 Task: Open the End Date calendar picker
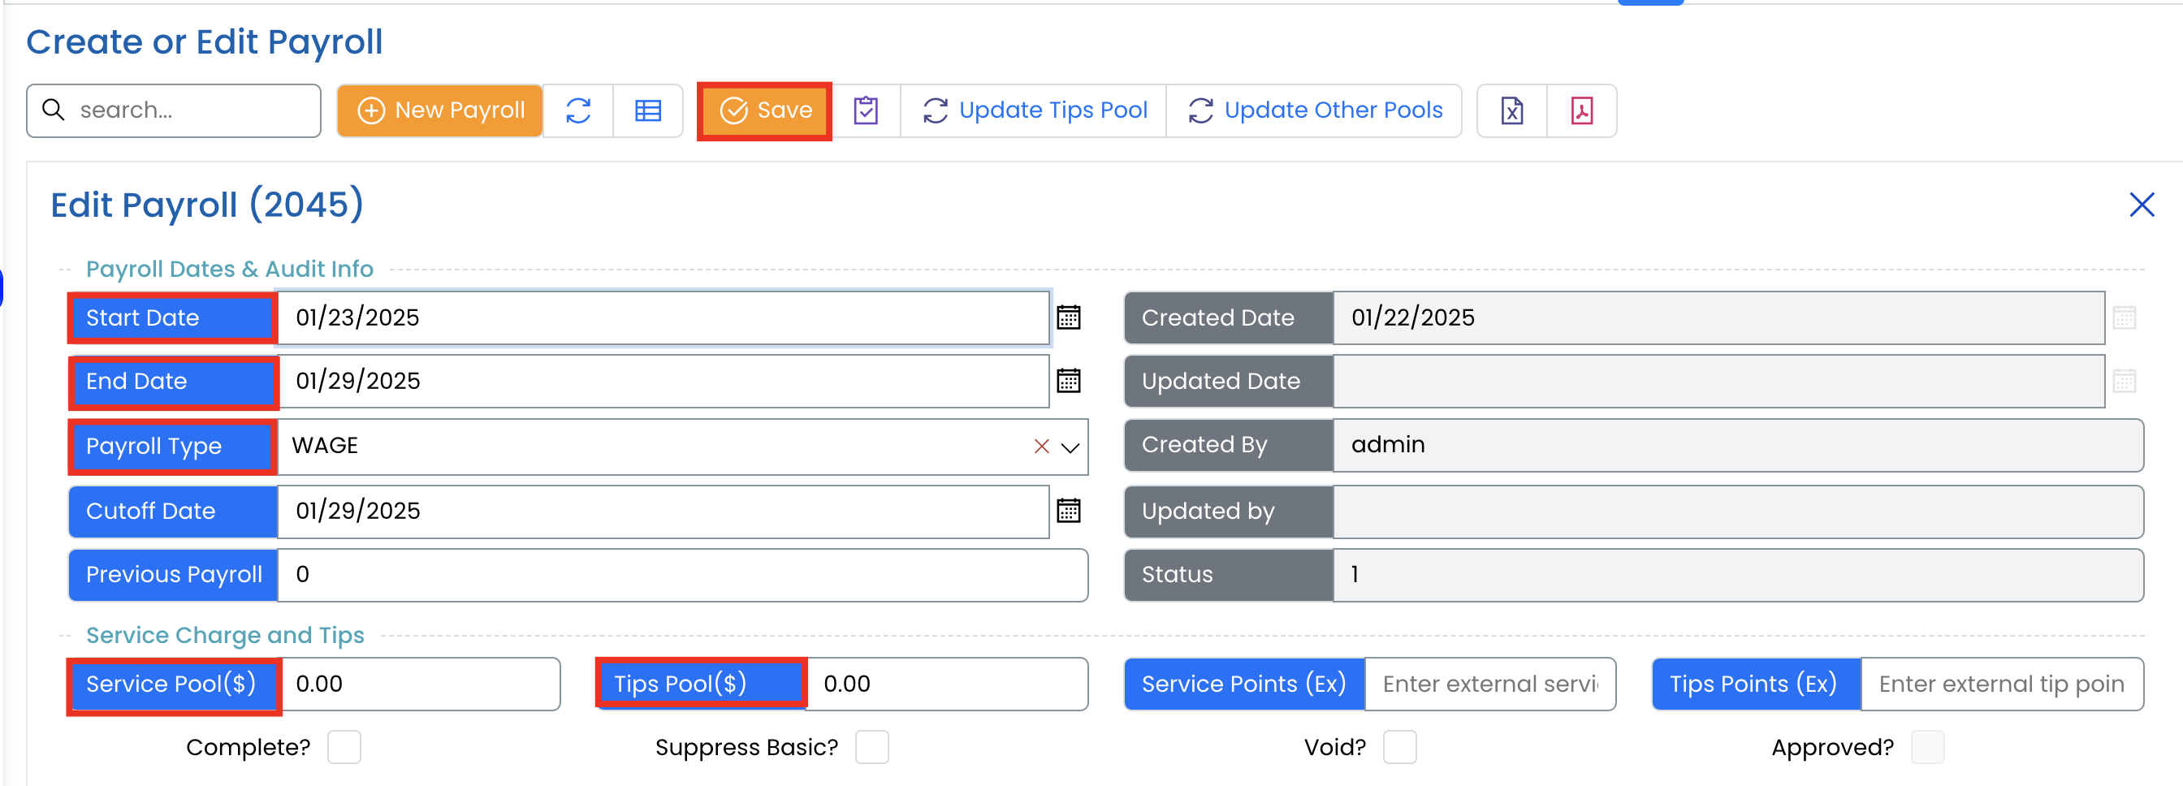[x=1069, y=381]
